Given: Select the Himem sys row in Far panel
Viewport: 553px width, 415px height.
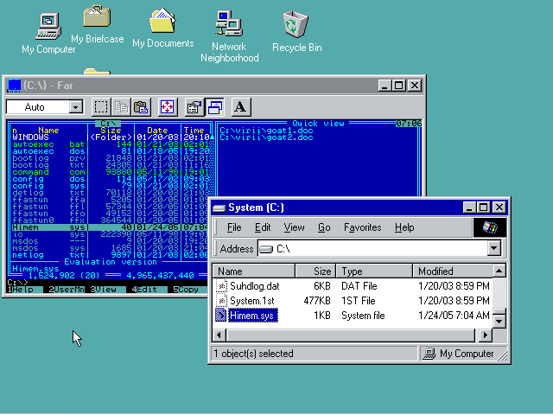Looking at the screenshot, I should tap(111, 227).
